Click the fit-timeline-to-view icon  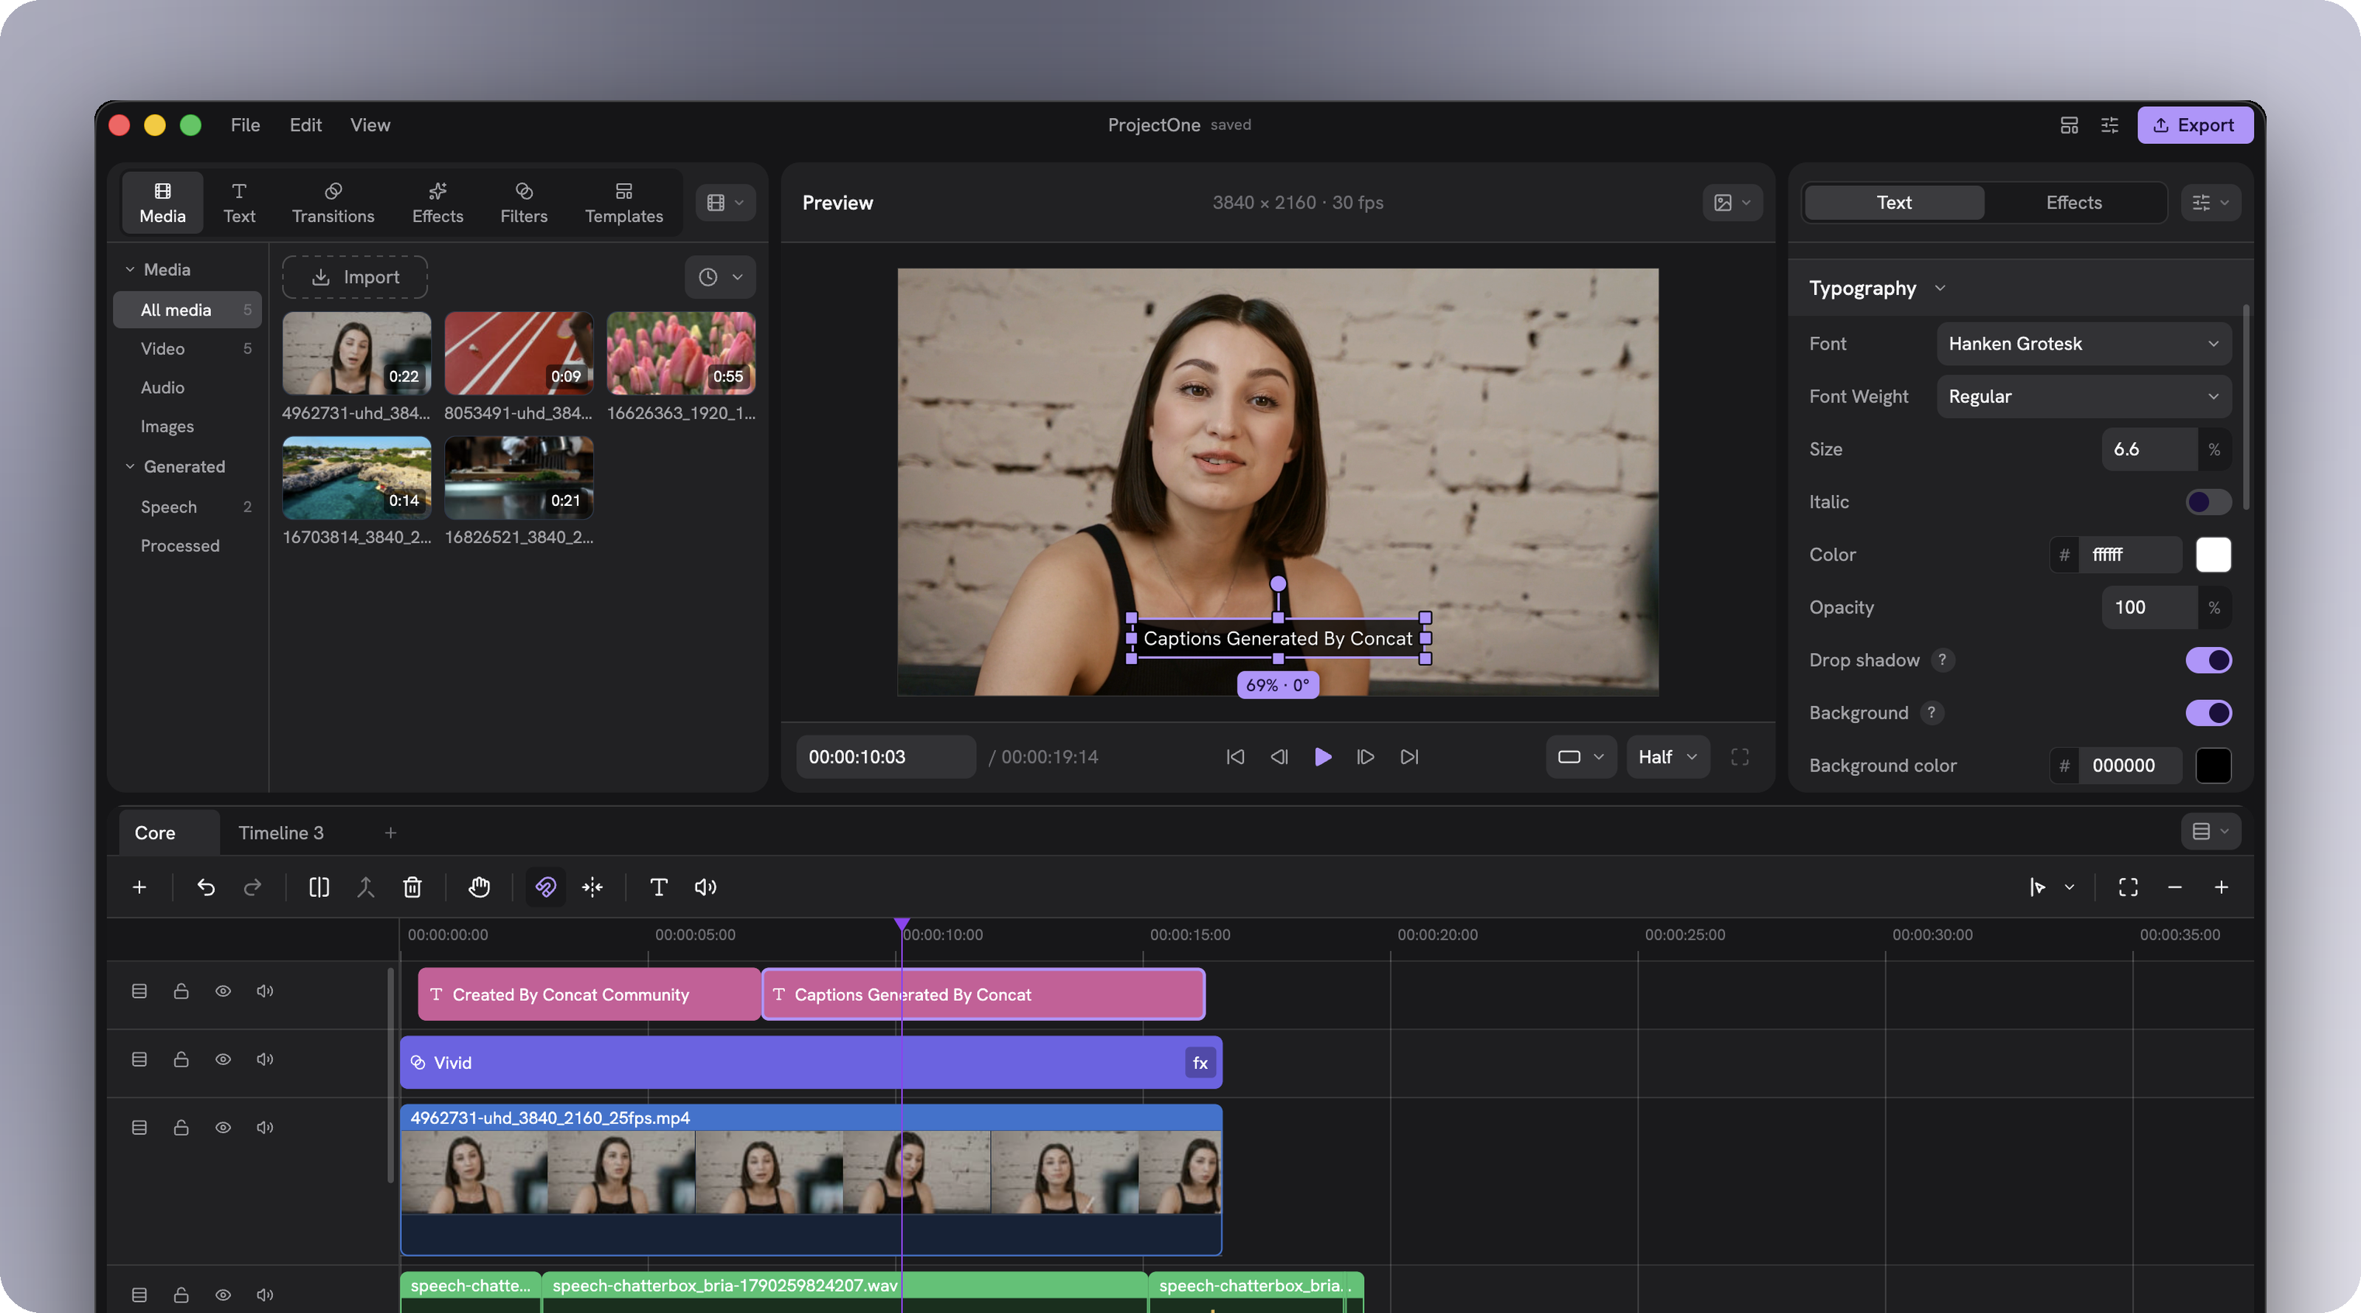2128,887
